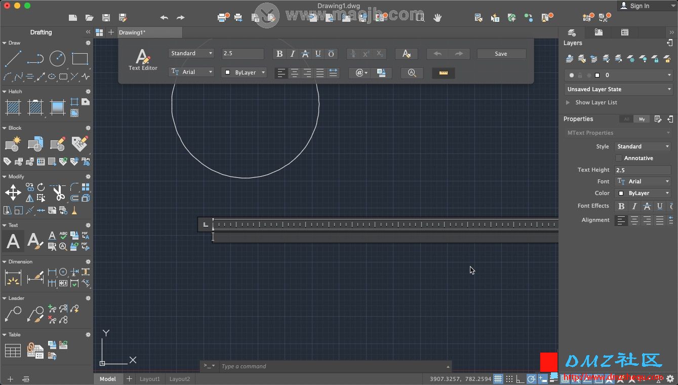This screenshot has width=678, height=385.
Task: Select the Trim scissors tool
Action: coord(58,192)
